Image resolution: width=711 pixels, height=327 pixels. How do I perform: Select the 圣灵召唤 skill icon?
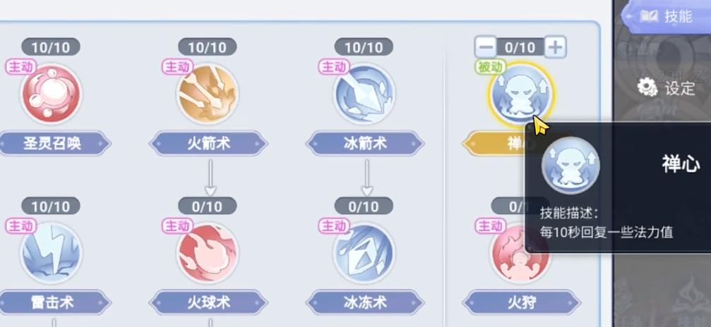[x=52, y=94]
